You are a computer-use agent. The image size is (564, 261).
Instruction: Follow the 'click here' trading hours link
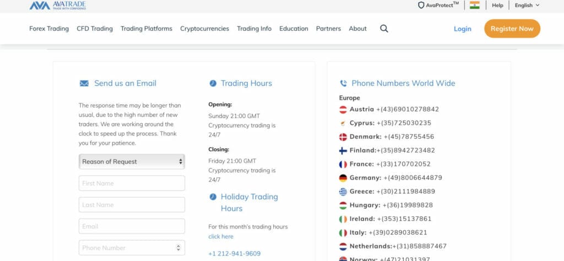(x=221, y=237)
